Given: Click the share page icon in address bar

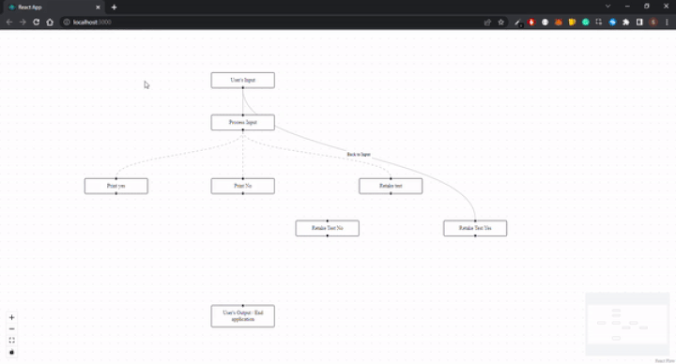Looking at the screenshot, I should (487, 22).
